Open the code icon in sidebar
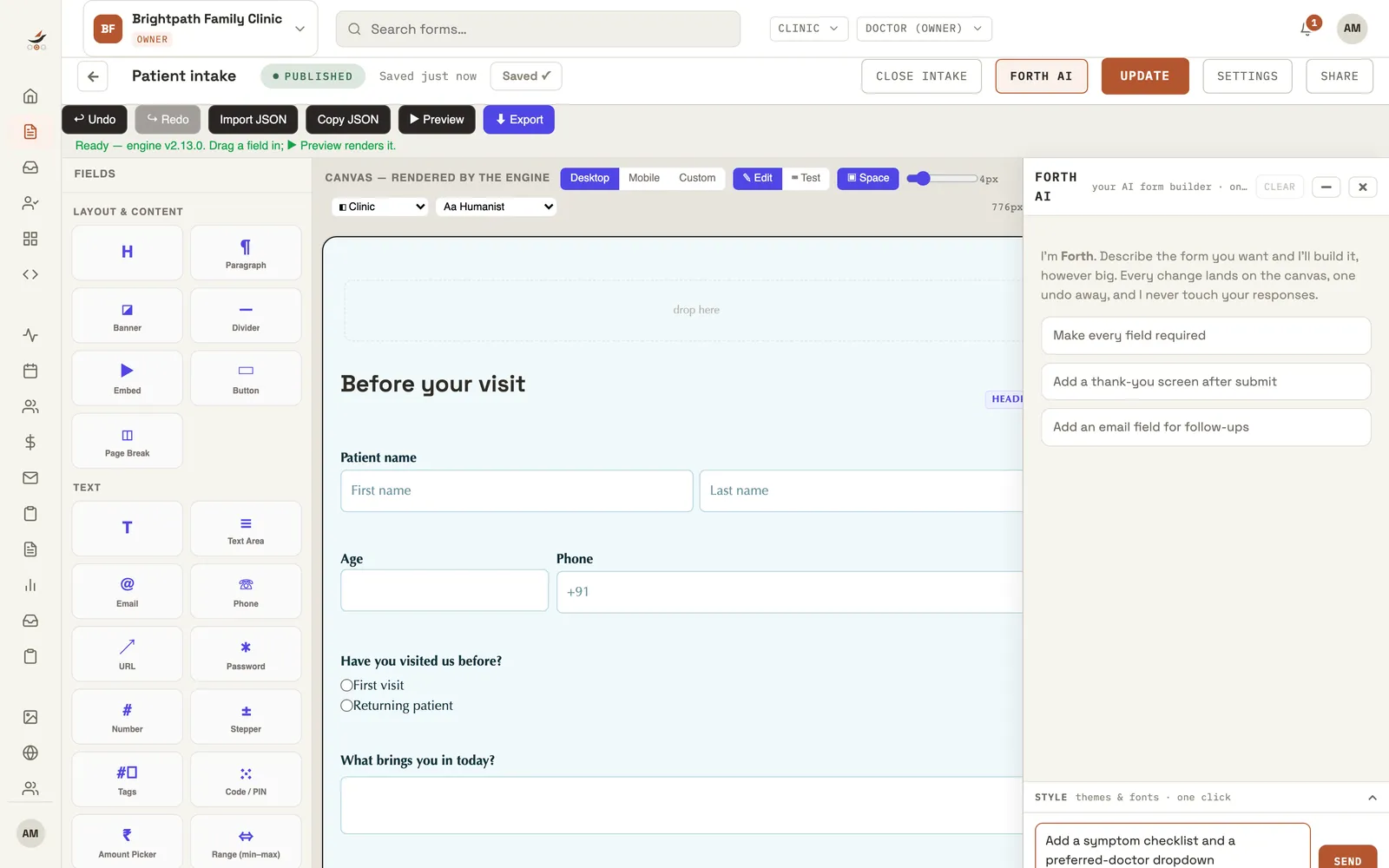Image resolution: width=1389 pixels, height=868 pixels. tap(30, 274)
